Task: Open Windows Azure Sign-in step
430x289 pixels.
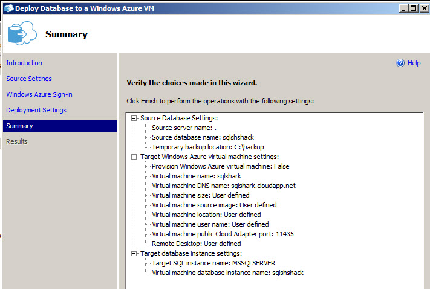Action: (39, 94)
